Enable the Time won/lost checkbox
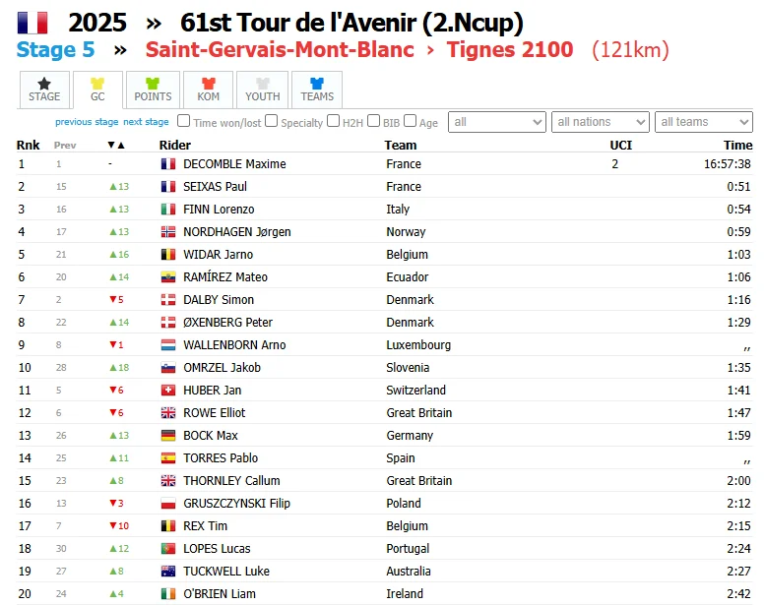 click(x=183, y=120)
